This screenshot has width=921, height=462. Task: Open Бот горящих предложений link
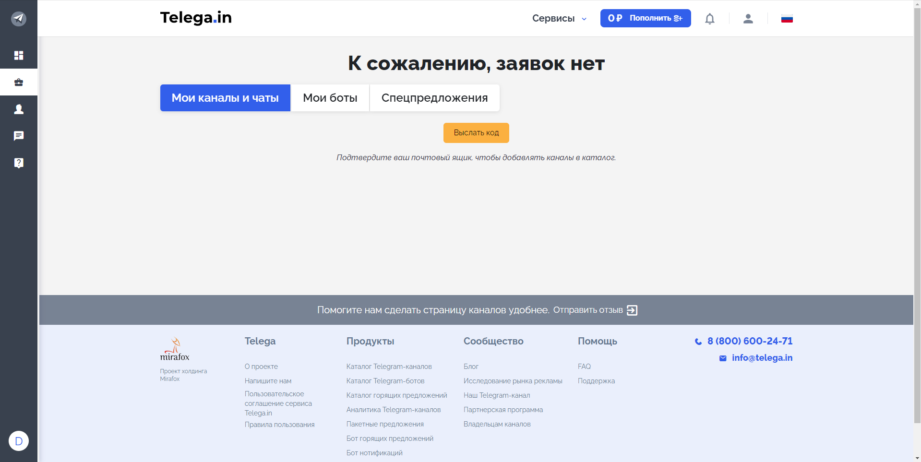tap(390, 438)
